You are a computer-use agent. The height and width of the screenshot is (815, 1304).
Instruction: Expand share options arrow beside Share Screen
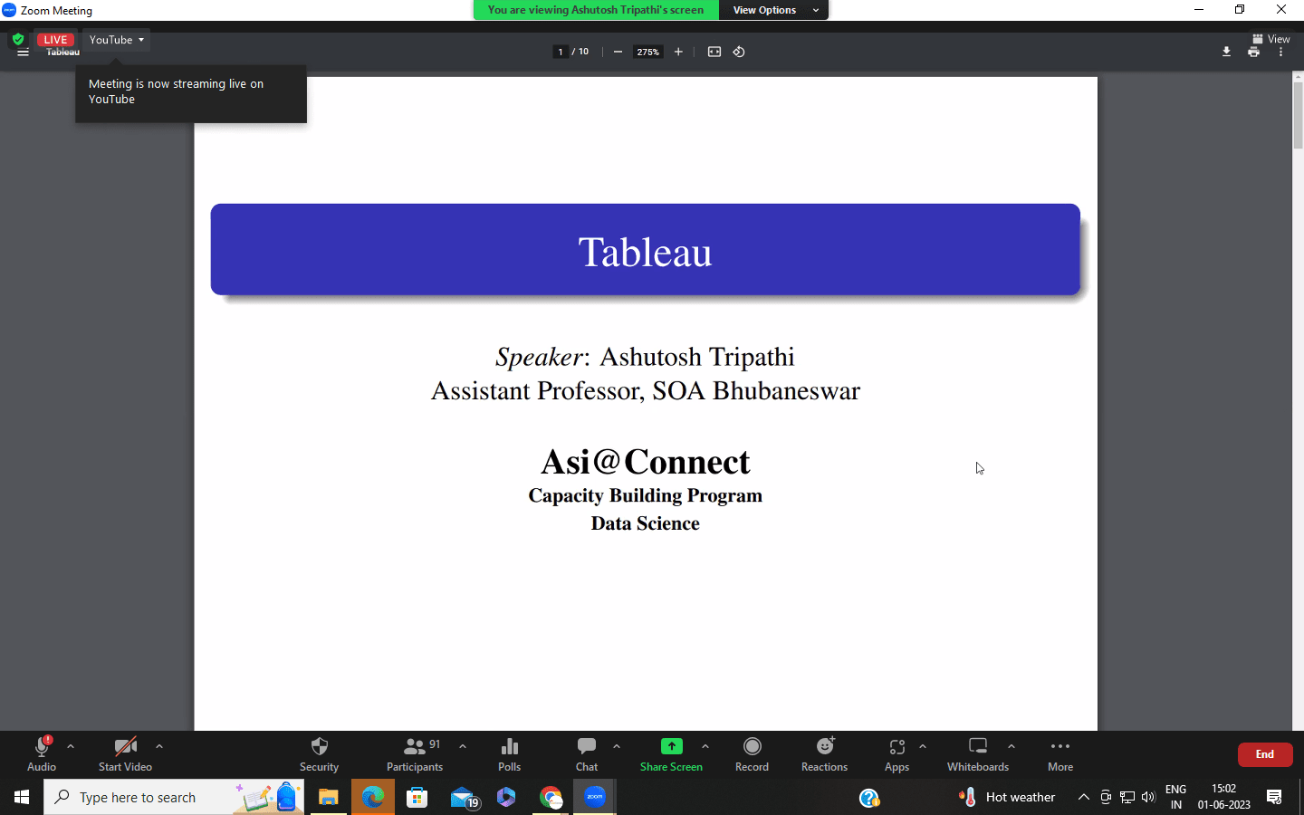click(x=705, y=746)
